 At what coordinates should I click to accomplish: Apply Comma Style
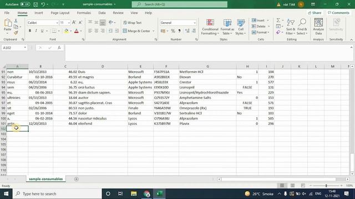click(179, 31)
